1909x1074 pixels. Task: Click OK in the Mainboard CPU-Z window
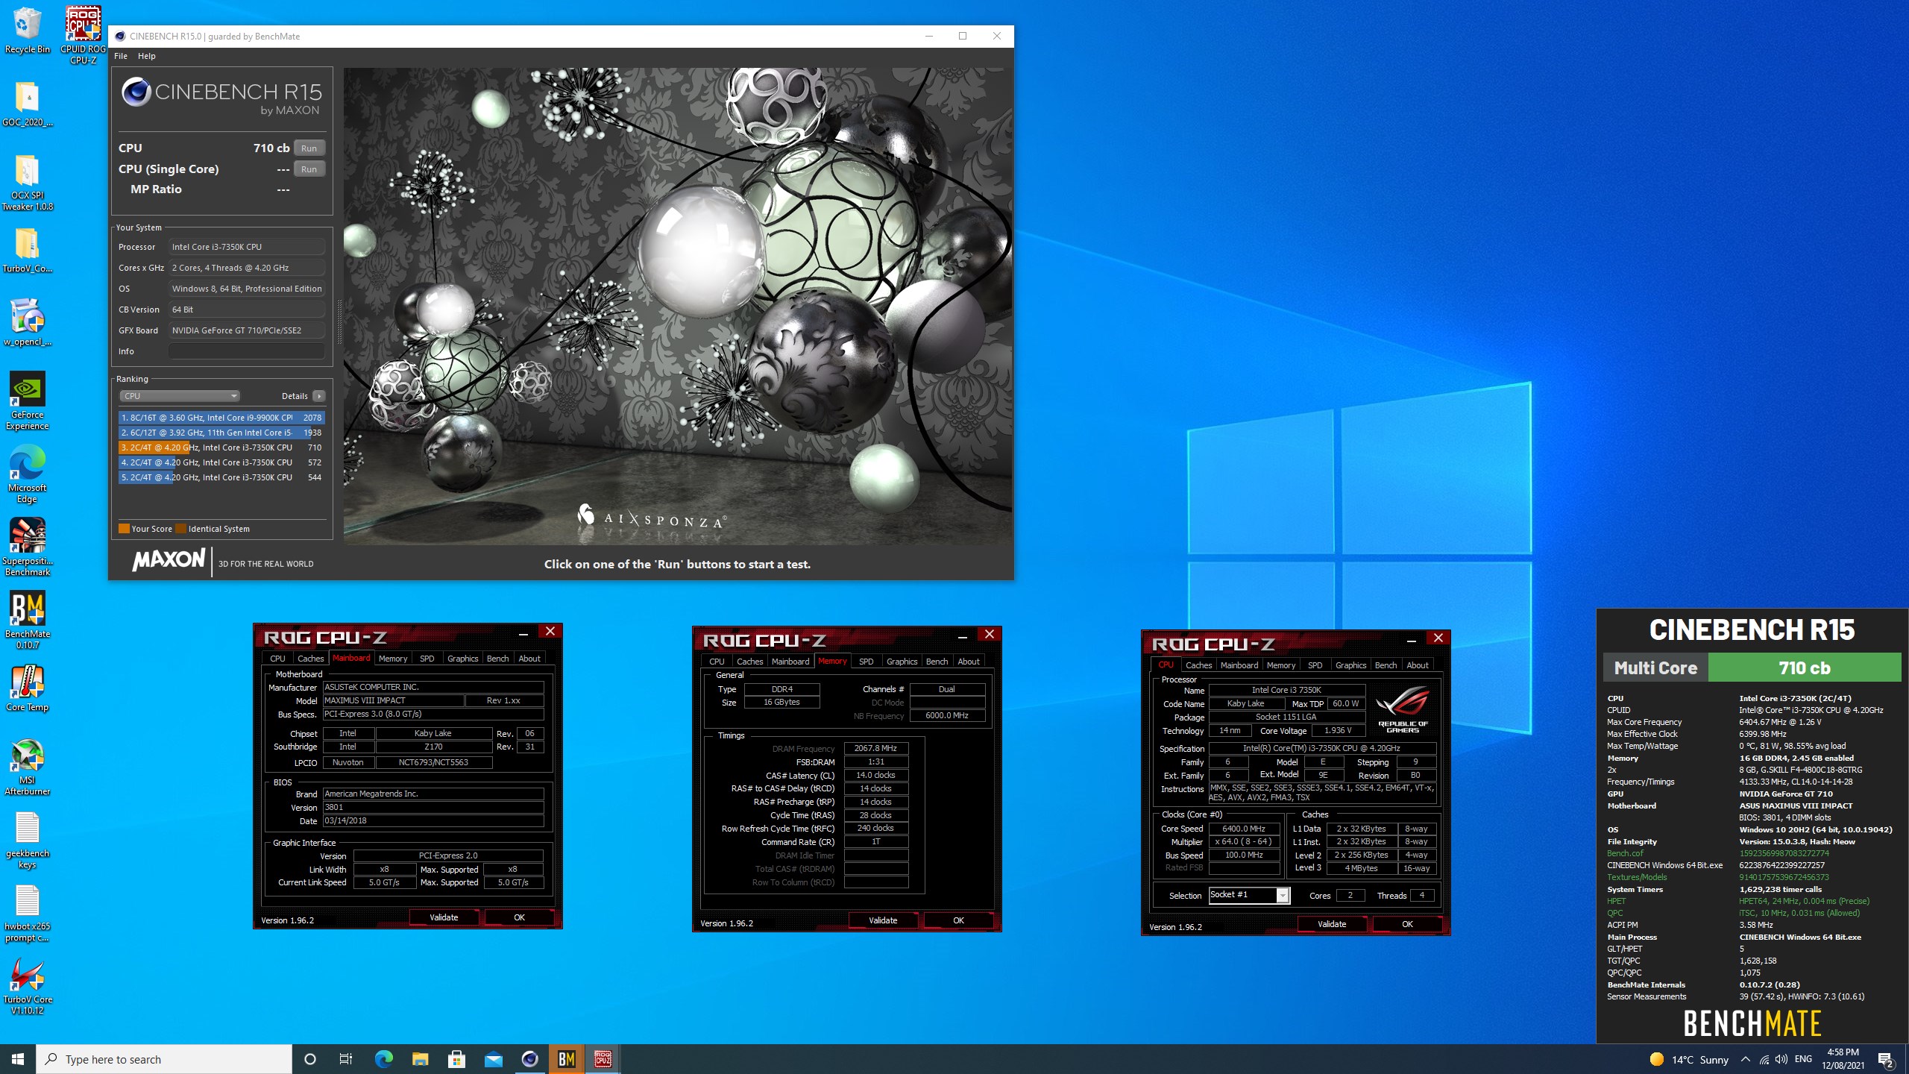(x=519, y=917)
